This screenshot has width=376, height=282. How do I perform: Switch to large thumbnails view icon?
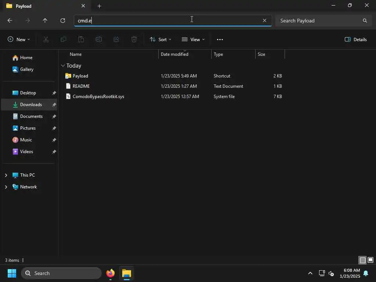[370, 260]
